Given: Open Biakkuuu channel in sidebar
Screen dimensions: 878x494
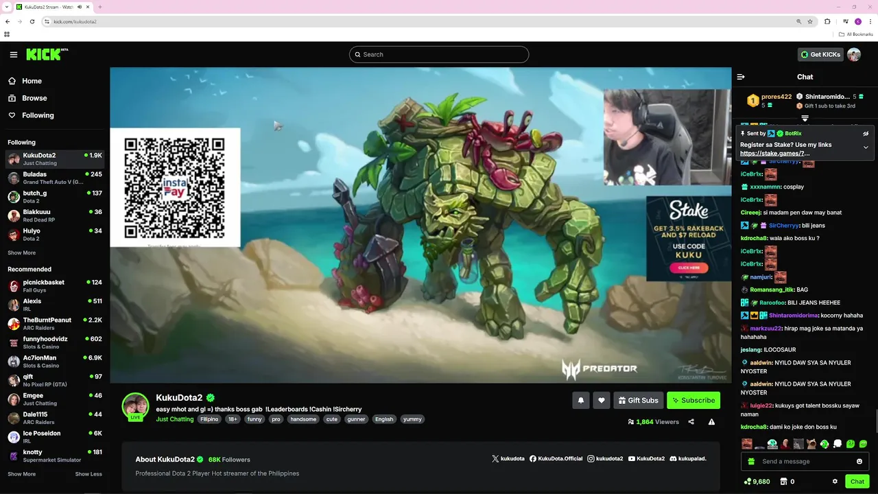Looking at the screenshot, I should click(x=55, y=215).
